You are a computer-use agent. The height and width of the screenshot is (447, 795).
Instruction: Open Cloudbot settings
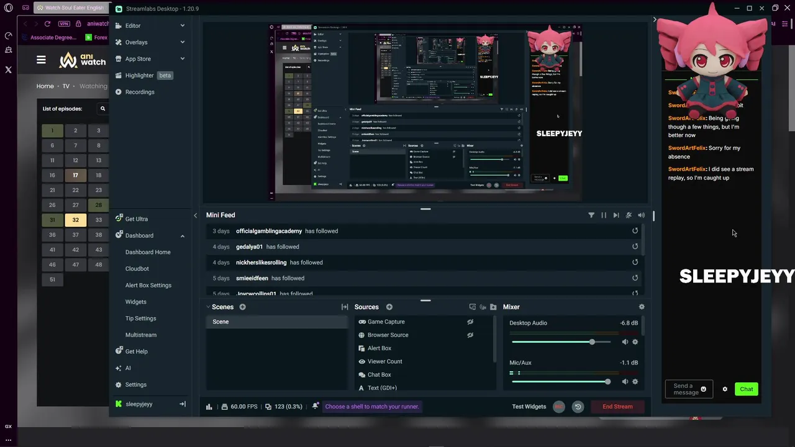137,269
